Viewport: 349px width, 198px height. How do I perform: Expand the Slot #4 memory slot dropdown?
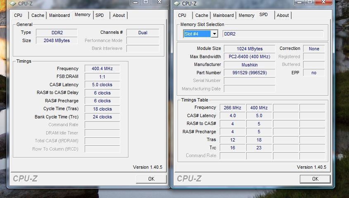click(x=214, y=34)
